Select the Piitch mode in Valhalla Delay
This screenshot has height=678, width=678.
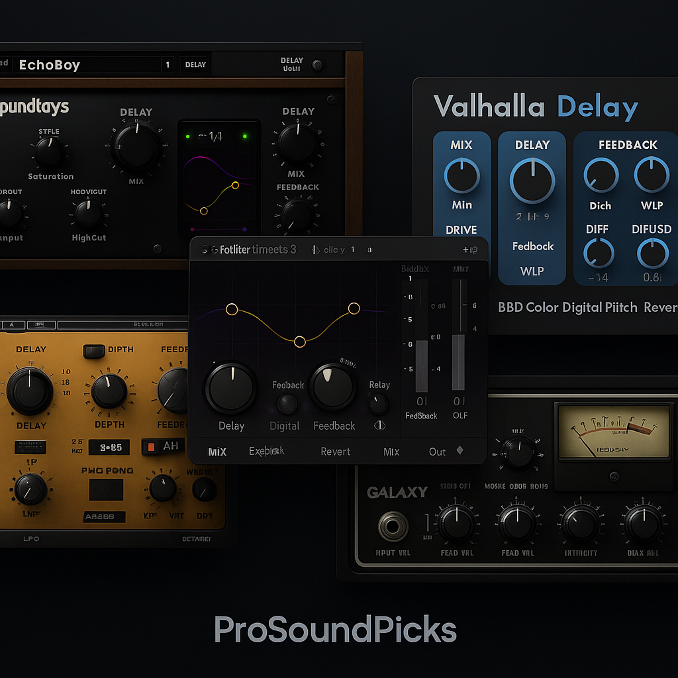pos(621,307)
